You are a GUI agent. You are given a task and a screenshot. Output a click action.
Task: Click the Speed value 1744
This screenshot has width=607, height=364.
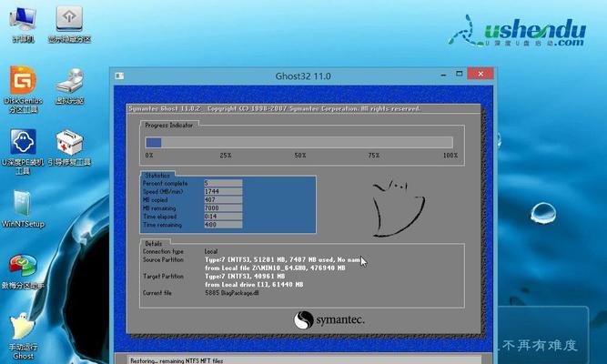tap(223, 191)
